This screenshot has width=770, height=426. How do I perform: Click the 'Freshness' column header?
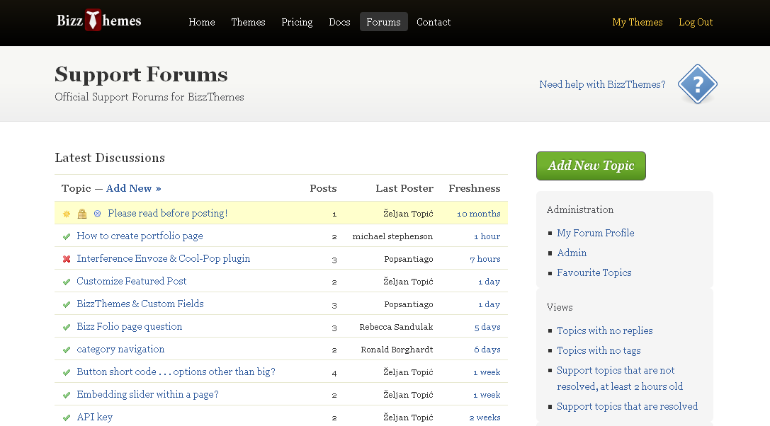click(x=475, y=188)
